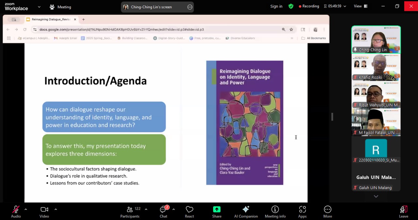Open the View layout dropdown

(x=361, y=6)
